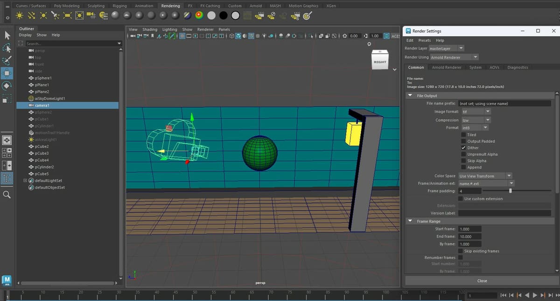Create a spot light from the Rendering shelf
Image resolution: width=560 pixels, height=301 pixels.
click(x=55, y=15)
